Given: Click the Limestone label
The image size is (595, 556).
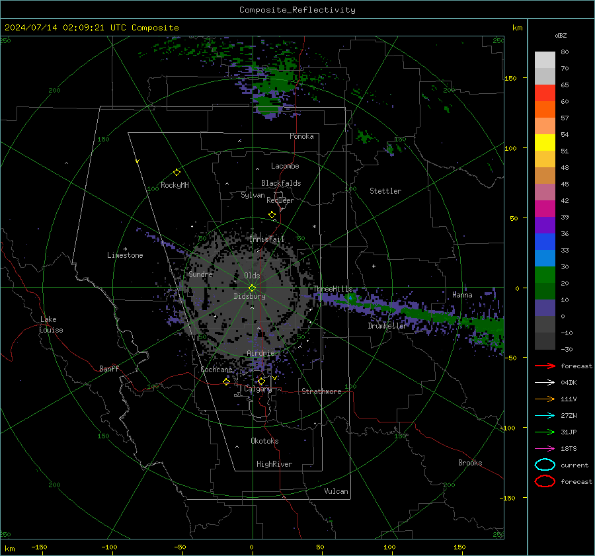Looking at the screenshot, I should (125, 255).
